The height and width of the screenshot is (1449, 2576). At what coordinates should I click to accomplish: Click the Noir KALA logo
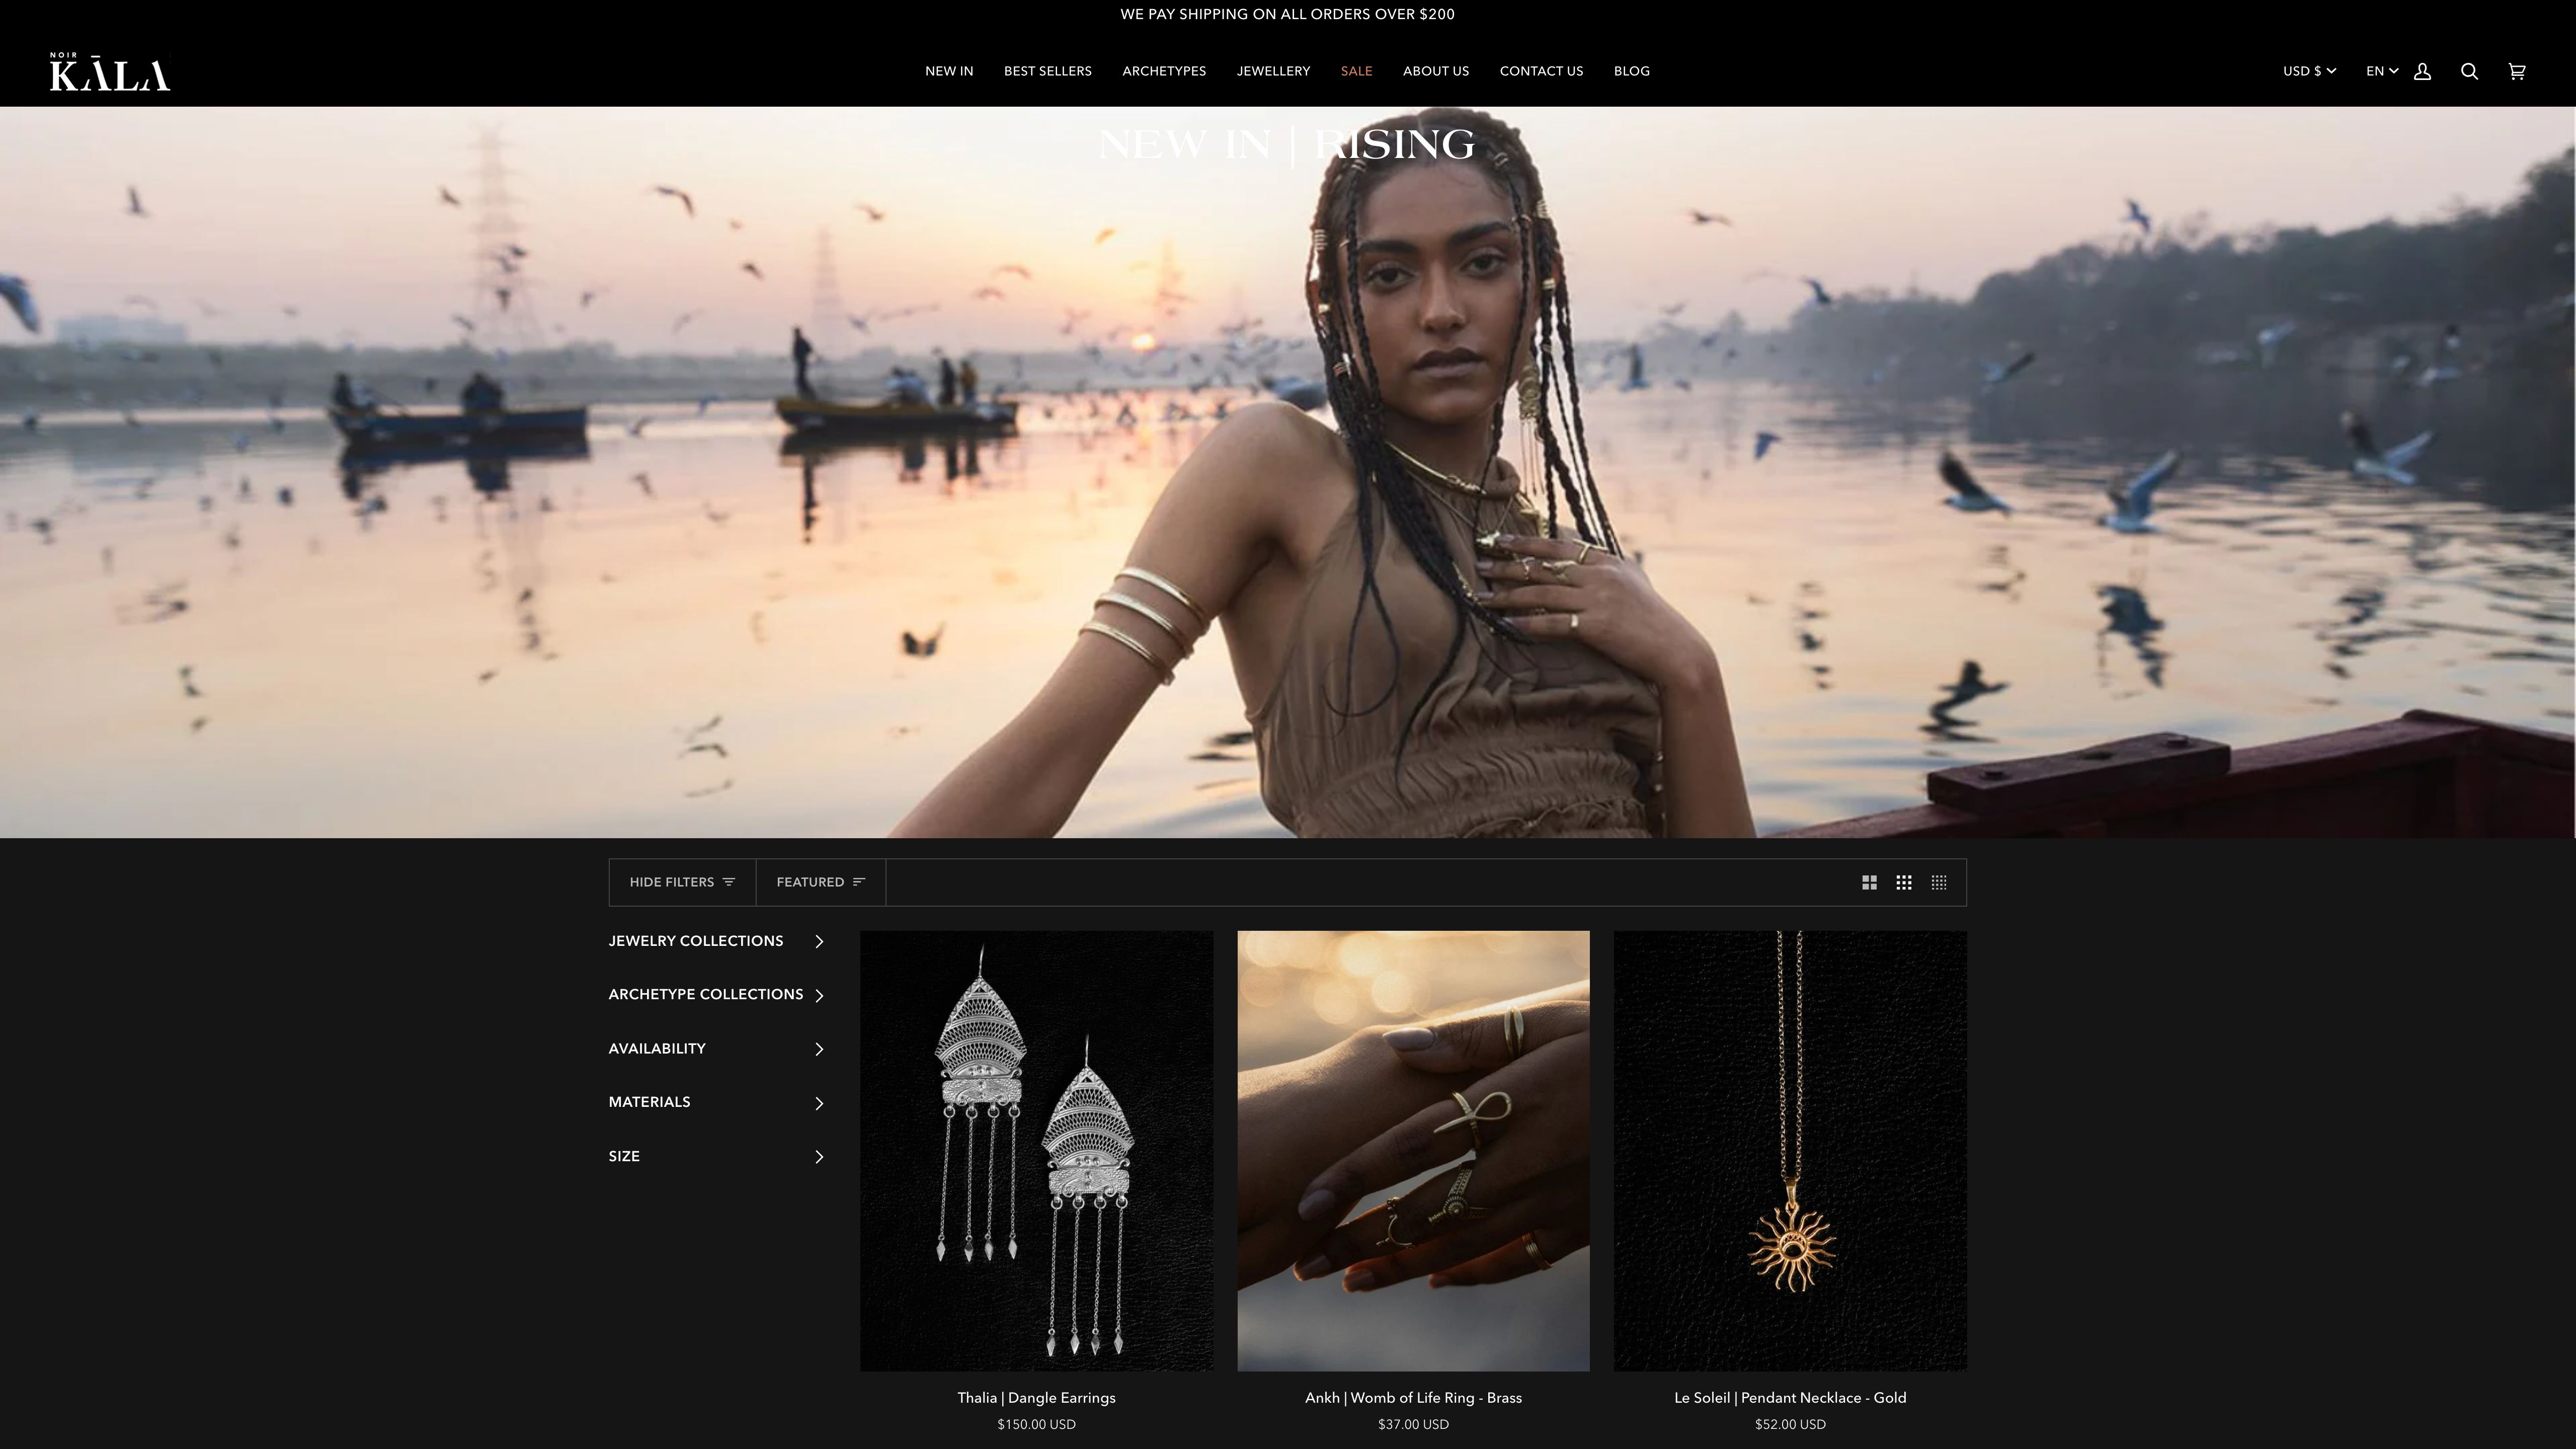click(x=109, y=71)
